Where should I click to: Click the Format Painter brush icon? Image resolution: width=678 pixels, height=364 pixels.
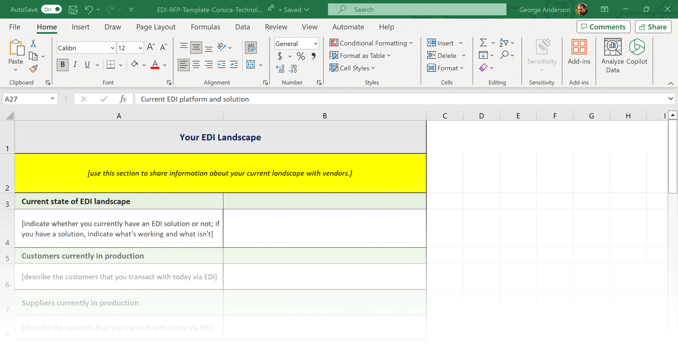tap(33, 69)
